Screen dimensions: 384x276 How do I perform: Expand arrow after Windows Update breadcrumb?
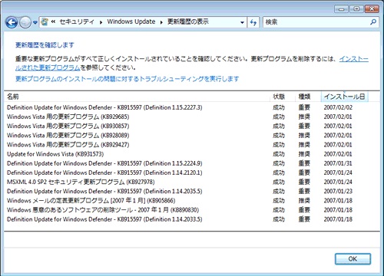point(161,22)
